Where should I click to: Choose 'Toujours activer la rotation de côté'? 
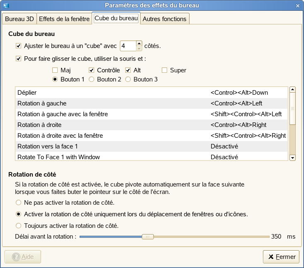[18, 226]
